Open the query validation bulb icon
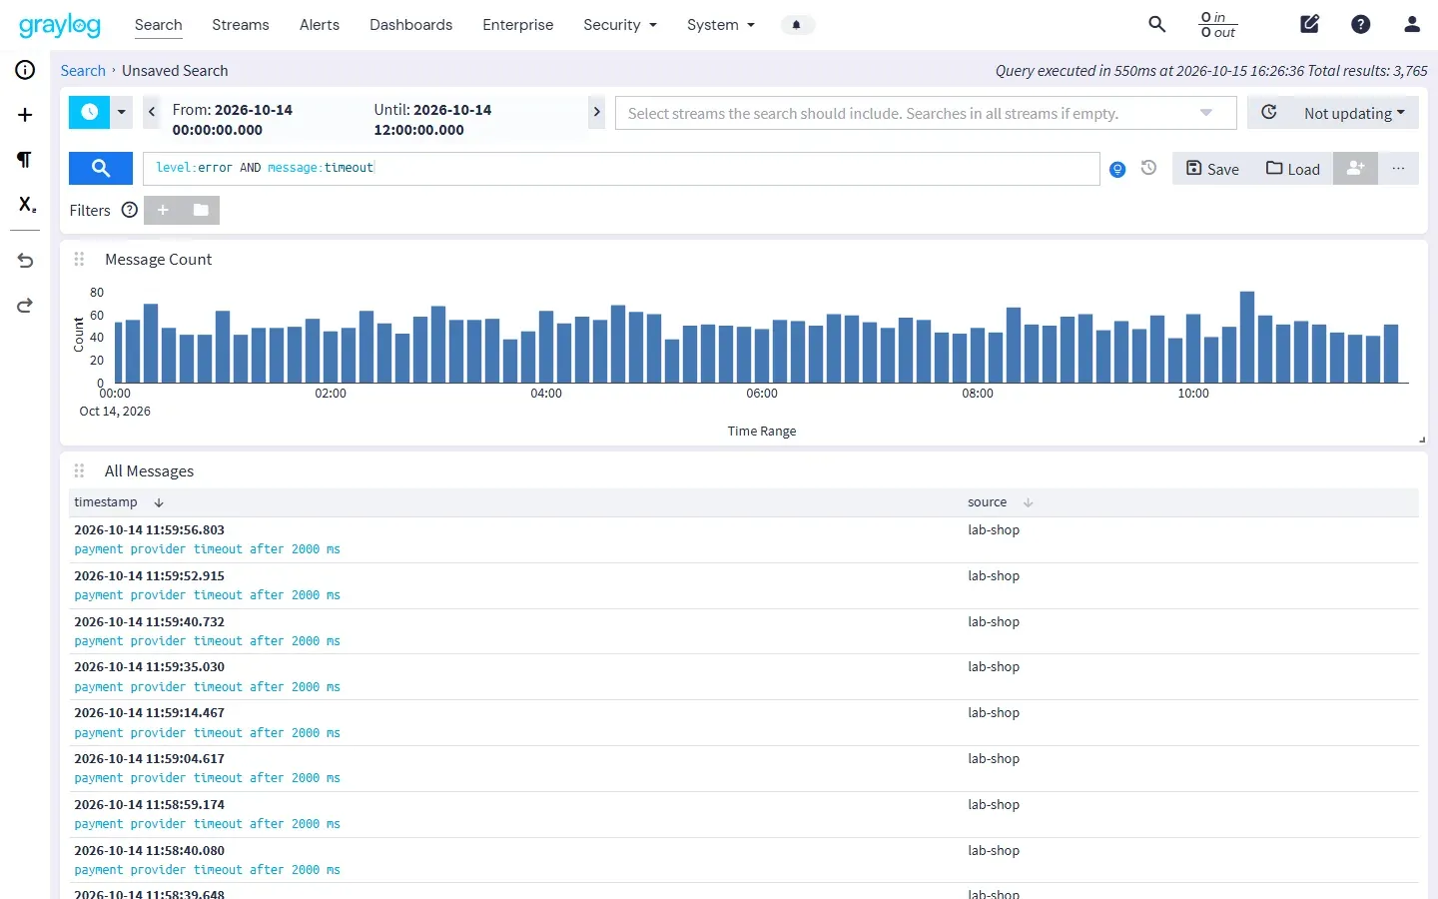Image resolution: width=1438 pixels, height=899 pixels. coord(1117,169)
